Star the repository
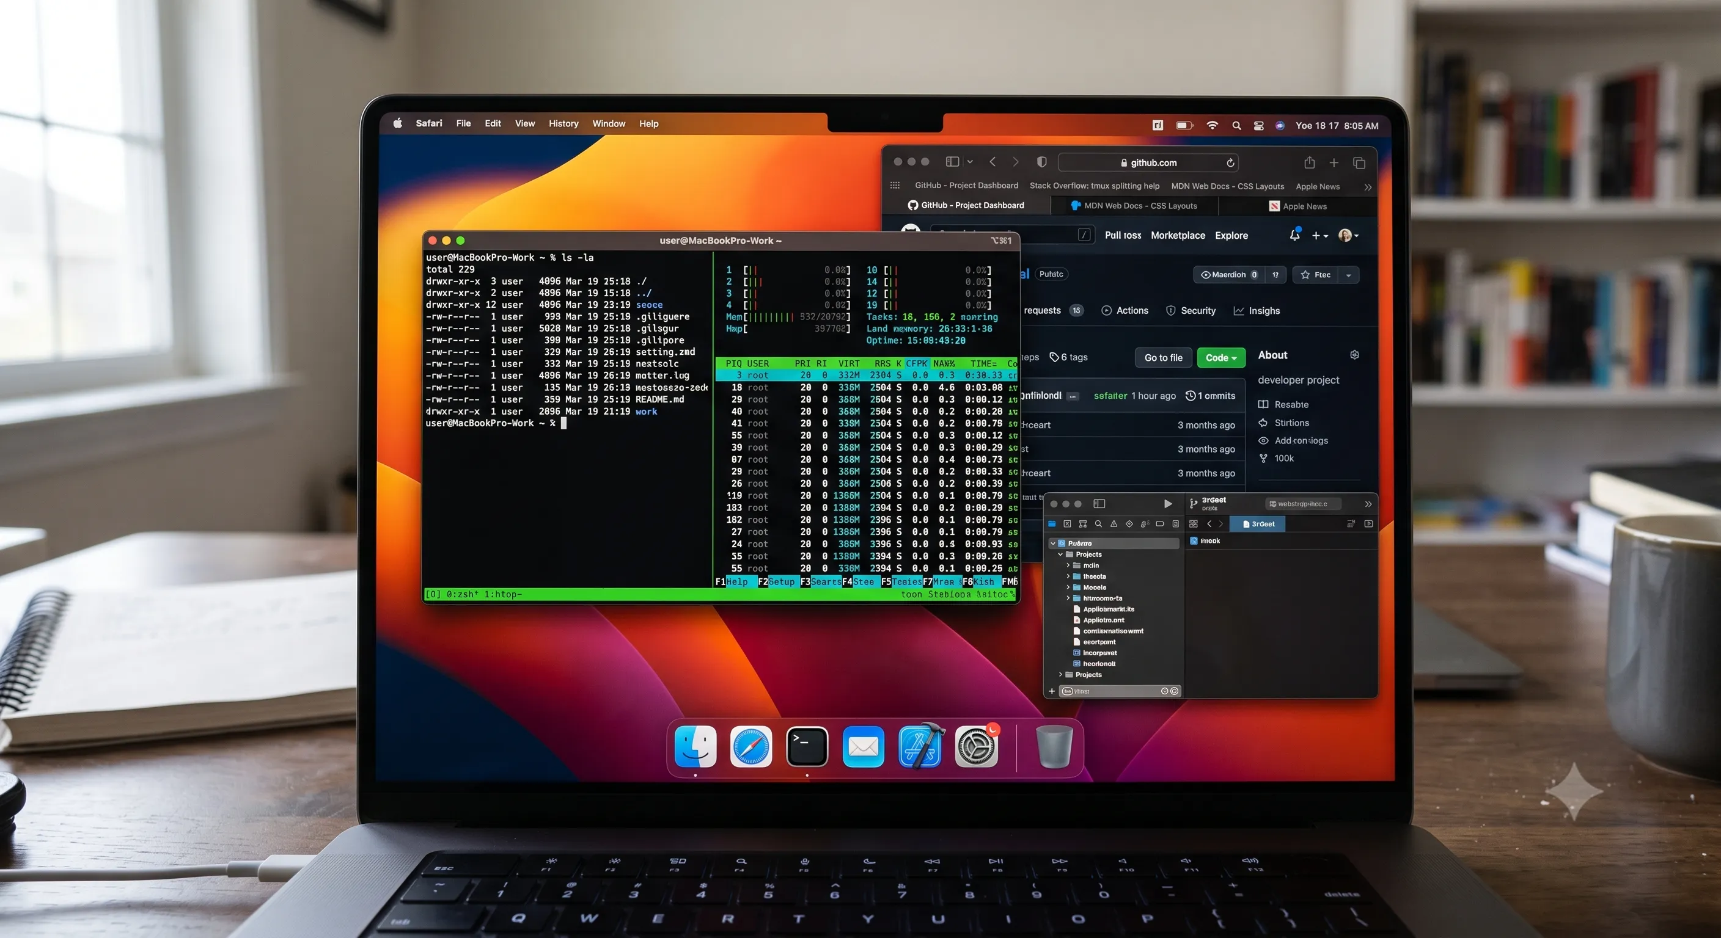The width and height of the screenshot is (1721, 938). [x=1315, y=274]
